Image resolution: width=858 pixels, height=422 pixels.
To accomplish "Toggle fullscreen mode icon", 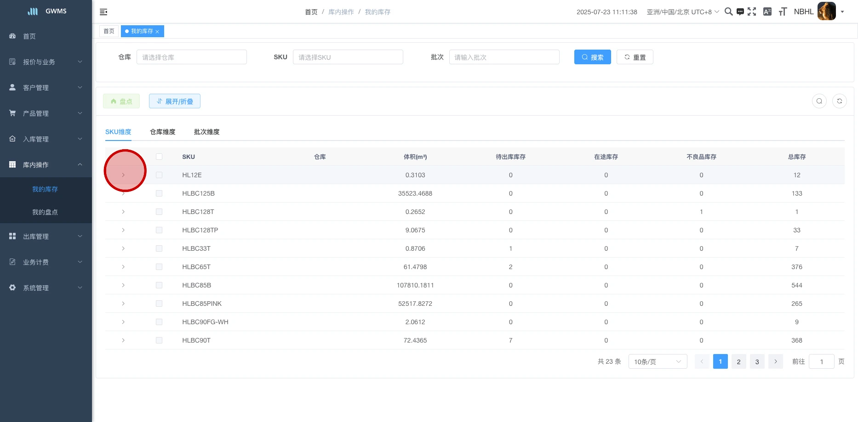I will (752, 12).
